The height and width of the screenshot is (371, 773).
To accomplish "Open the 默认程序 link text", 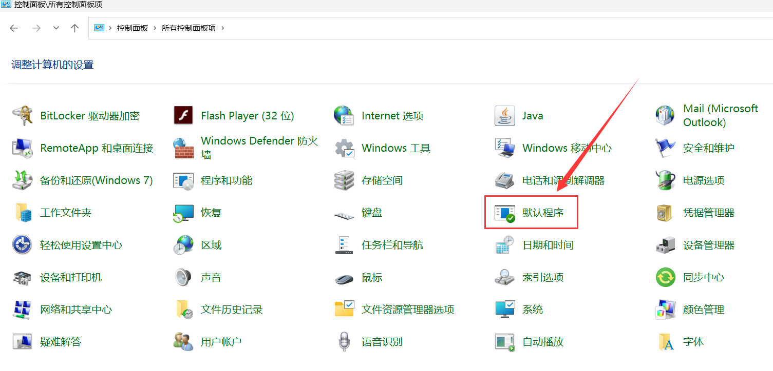I will (543, 213).
